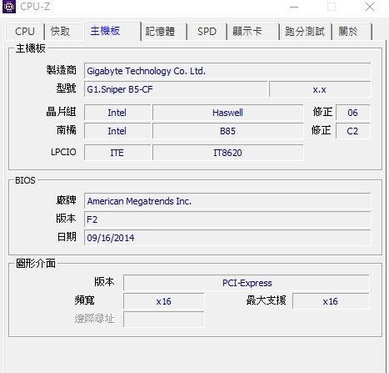This screenshot has height=373, width=389.
Task: Open the 關於 tab
Action: (x=352, y=32)
